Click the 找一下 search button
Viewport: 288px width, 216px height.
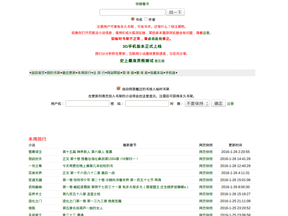pyautogui.click(x=175, y=12)
